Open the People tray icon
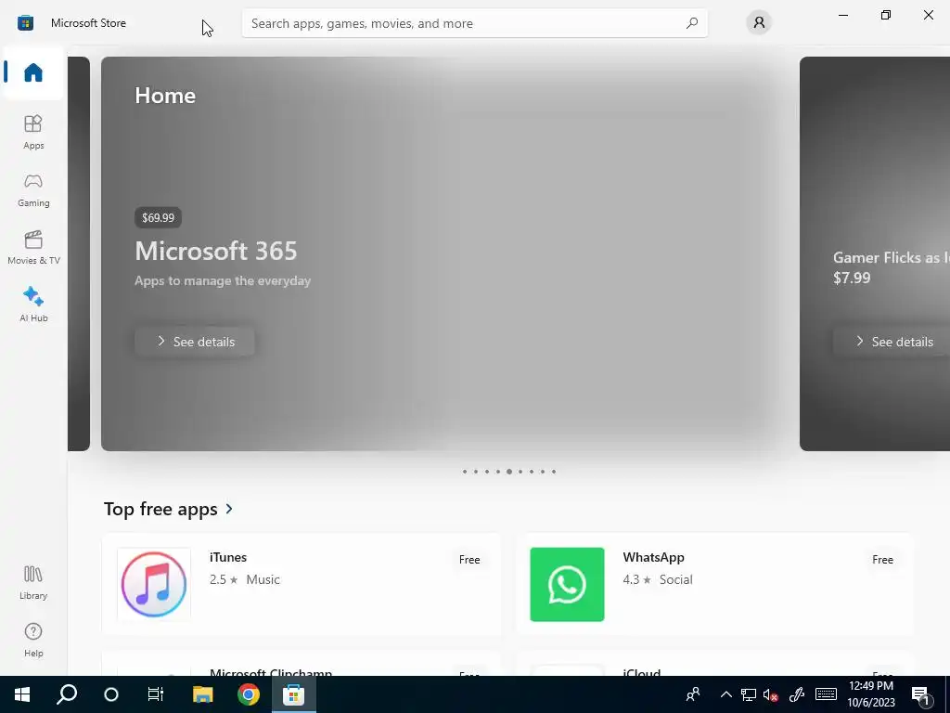 click(692, 694)
